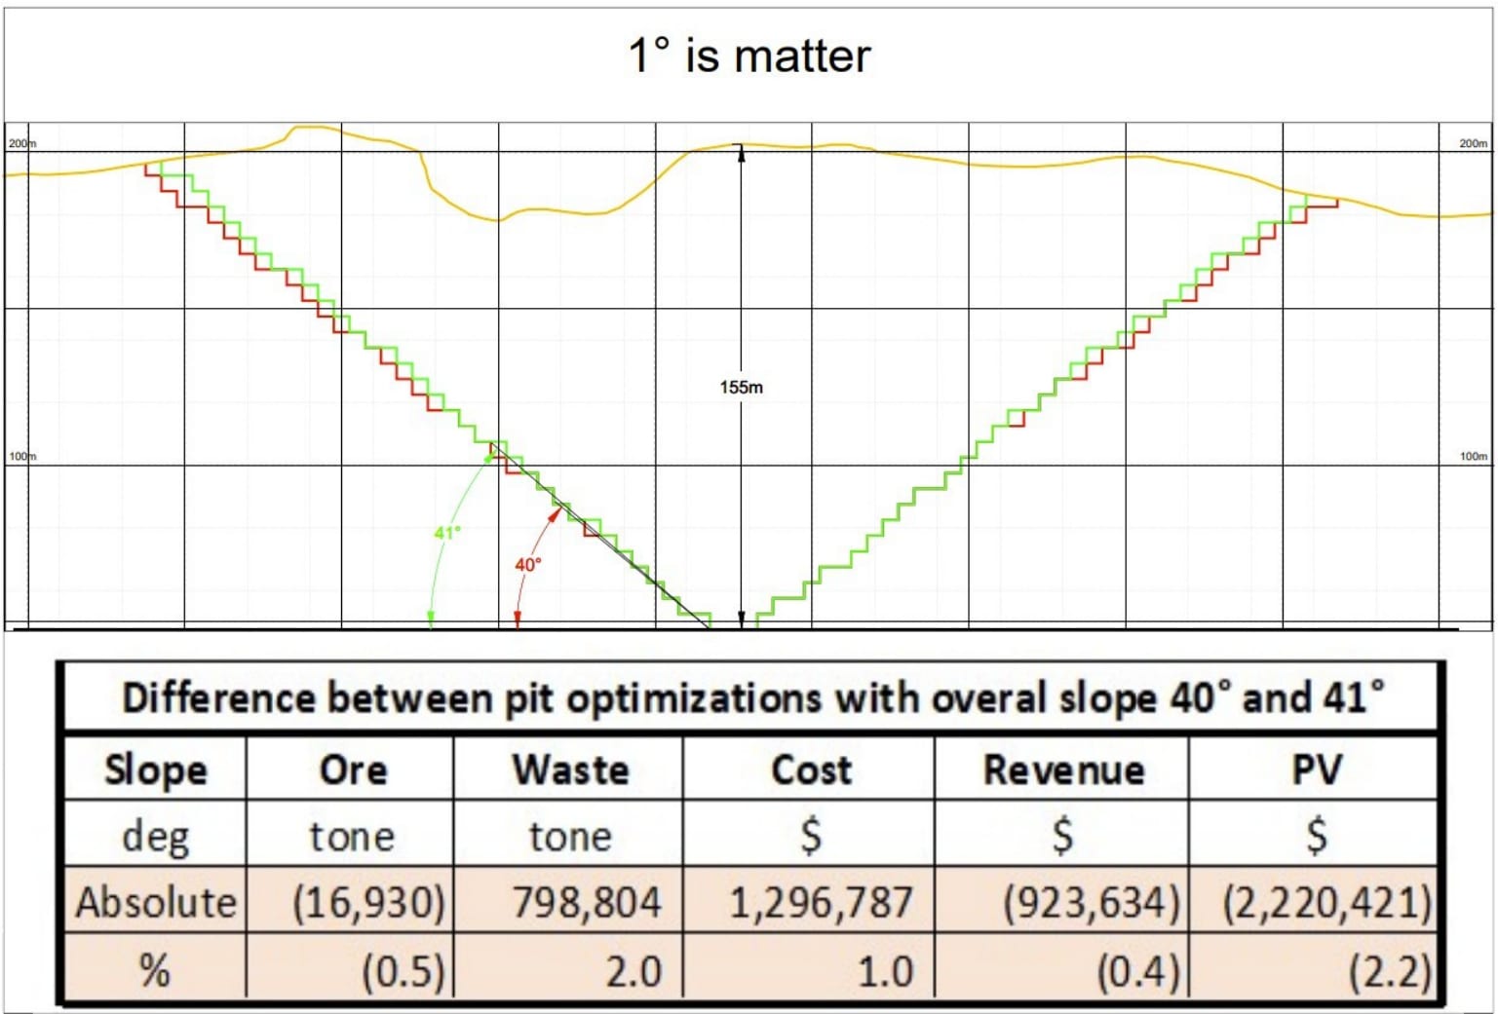Click the table title about pit optimizations
The image size is (1498, 1014).
(750, 695)
